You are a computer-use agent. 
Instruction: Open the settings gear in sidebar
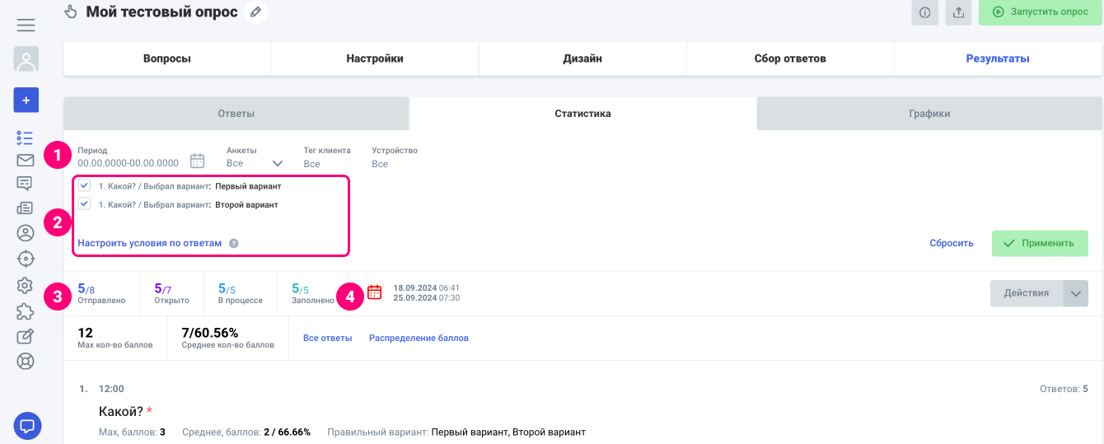(x=26, y=285)
